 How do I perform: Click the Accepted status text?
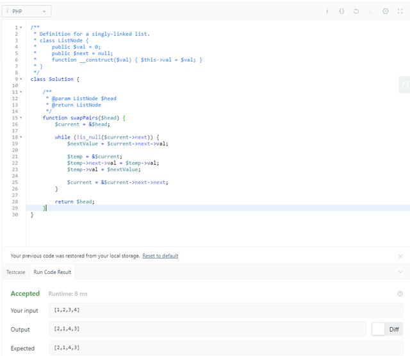coord(25,294)
